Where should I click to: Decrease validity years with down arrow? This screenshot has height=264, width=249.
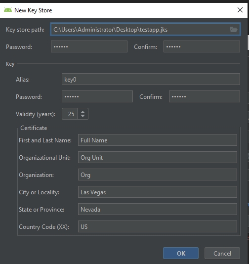coord(83,116)
